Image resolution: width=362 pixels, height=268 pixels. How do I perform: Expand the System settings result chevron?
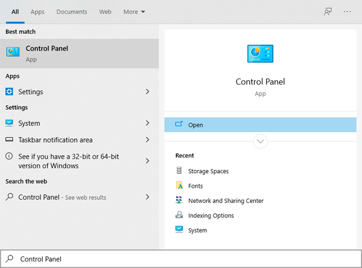pyautogui.click(x=148, y=123)
